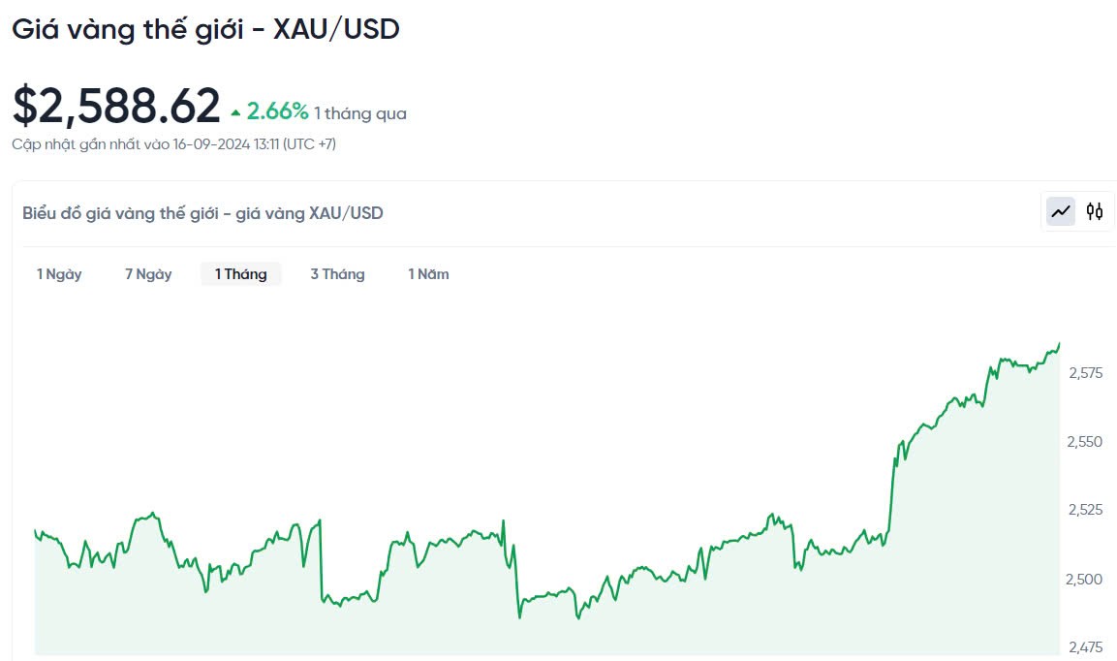
Task: Click the 2,575 price axis label
Action: (1085, 372)
